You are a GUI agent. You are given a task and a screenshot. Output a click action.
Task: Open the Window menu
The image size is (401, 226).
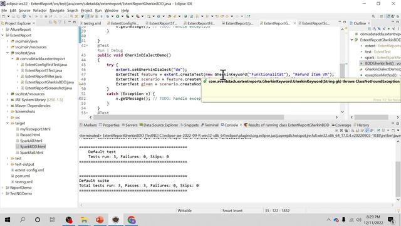112,11
